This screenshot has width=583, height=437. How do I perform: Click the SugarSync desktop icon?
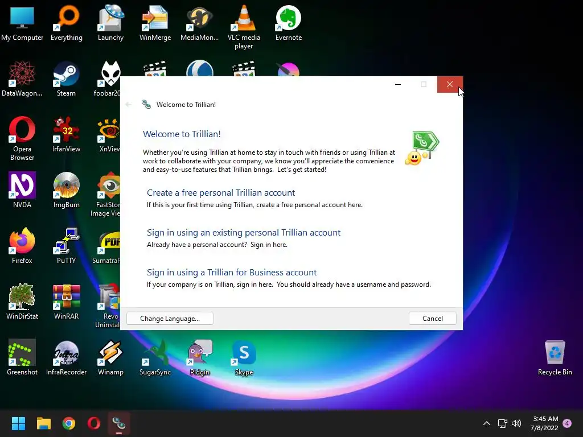point(155,357)
